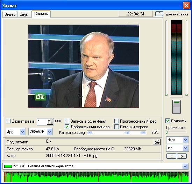
Task: Click the log entry Остановка записи скриншотов
Action: click(51, 166)
